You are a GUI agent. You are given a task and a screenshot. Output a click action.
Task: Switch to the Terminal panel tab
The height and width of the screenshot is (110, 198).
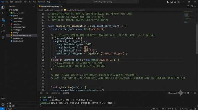(66, 93)
